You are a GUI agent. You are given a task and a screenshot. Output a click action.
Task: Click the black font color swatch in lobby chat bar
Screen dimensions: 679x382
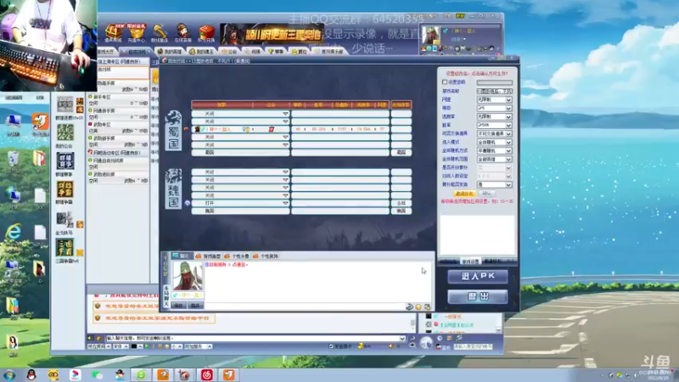pyautogui.click(x=134, y=346)
